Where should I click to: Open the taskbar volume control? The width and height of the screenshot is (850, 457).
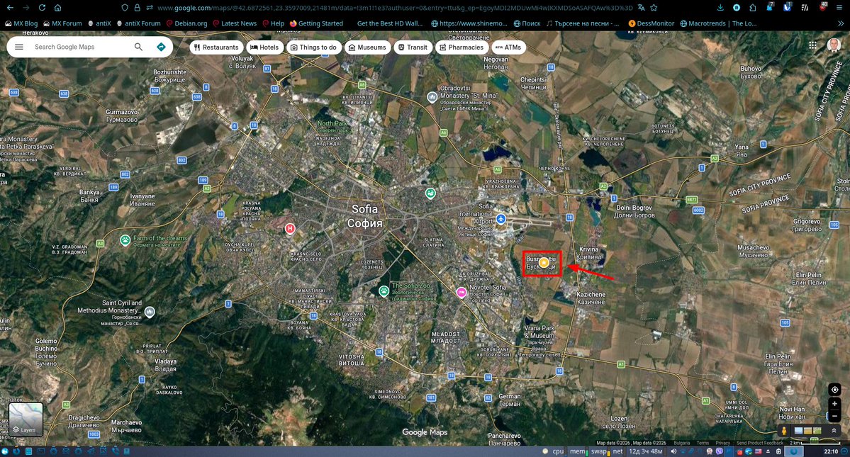673,451
